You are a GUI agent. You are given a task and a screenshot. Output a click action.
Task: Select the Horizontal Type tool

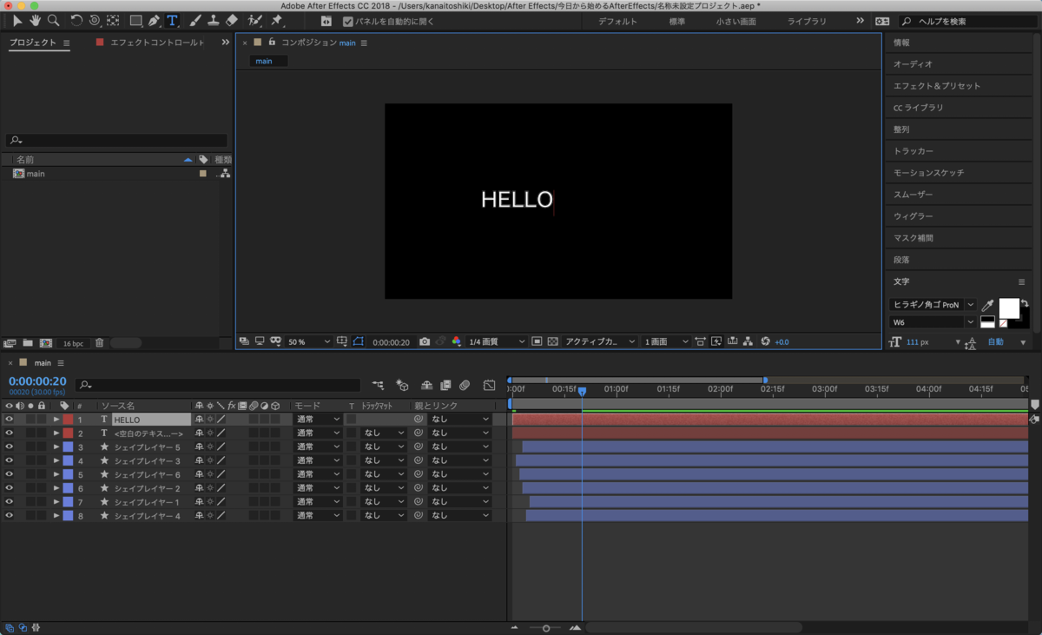click(172, 20)
